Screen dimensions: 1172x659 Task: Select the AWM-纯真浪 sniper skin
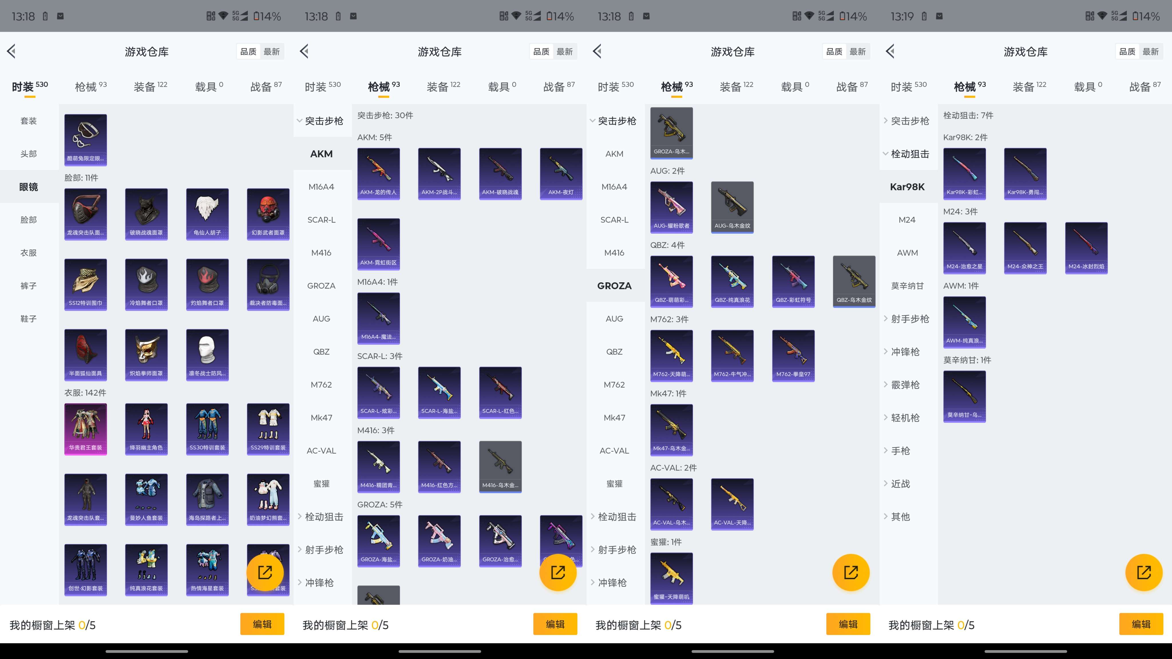[965, 322]
